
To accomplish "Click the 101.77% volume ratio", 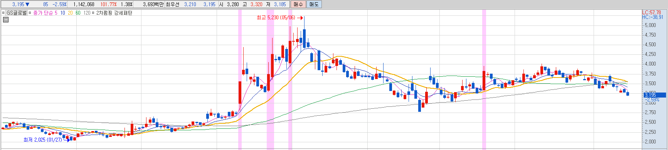I will click(x=109, y=4).
